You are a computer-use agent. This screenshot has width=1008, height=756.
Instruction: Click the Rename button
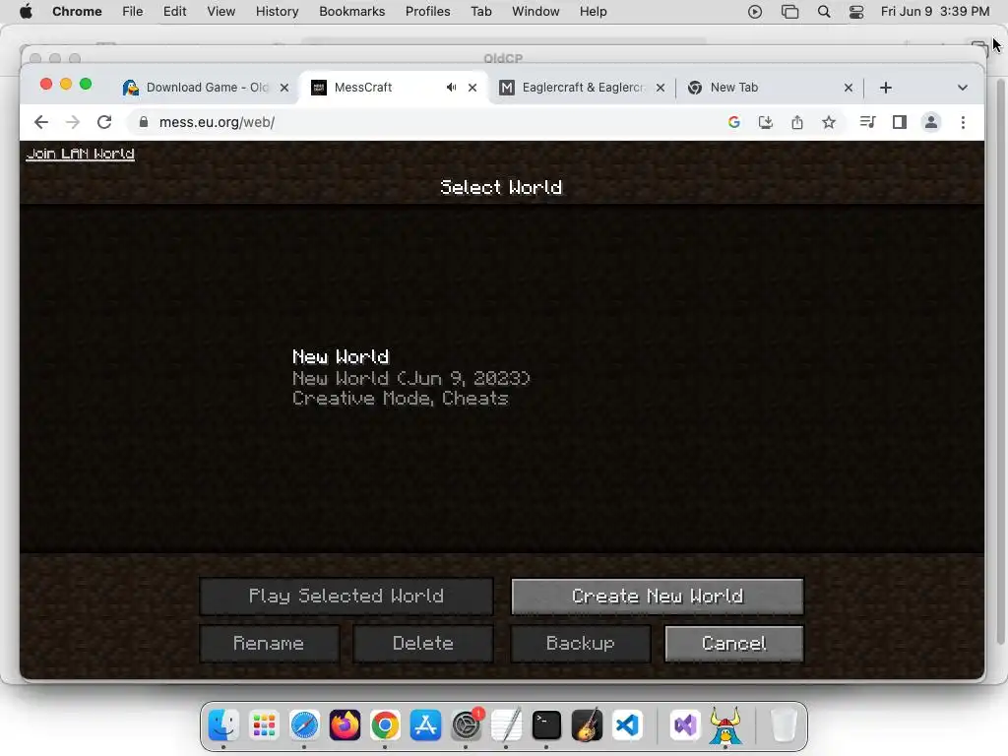269,644
